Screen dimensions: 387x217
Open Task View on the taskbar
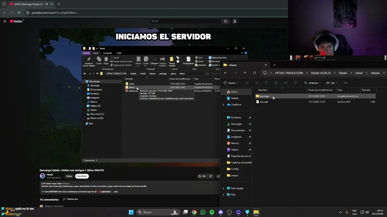185,212
